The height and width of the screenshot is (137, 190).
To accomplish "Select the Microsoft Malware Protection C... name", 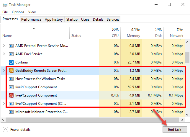I will [x=41, y=112].
